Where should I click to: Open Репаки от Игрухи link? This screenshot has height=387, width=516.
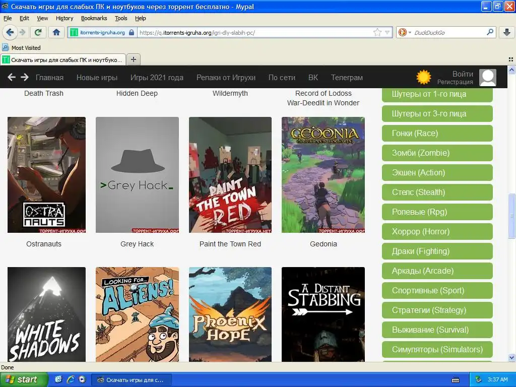(x=226, y=77)
